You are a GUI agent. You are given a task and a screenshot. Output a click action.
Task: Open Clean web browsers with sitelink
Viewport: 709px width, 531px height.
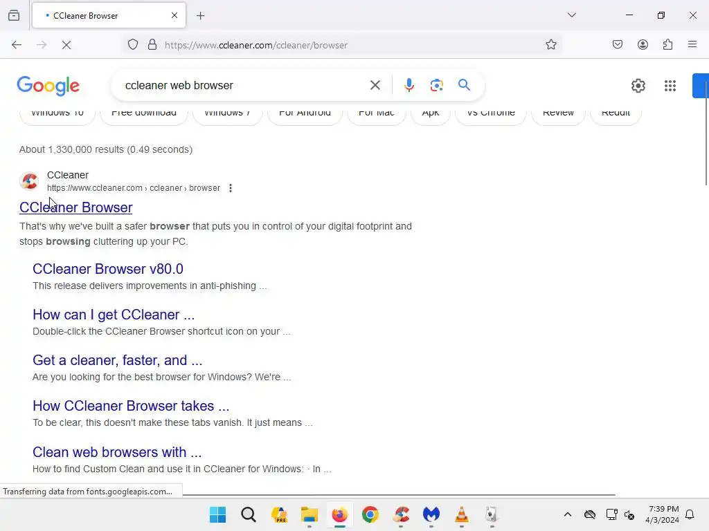coord(116,452)
